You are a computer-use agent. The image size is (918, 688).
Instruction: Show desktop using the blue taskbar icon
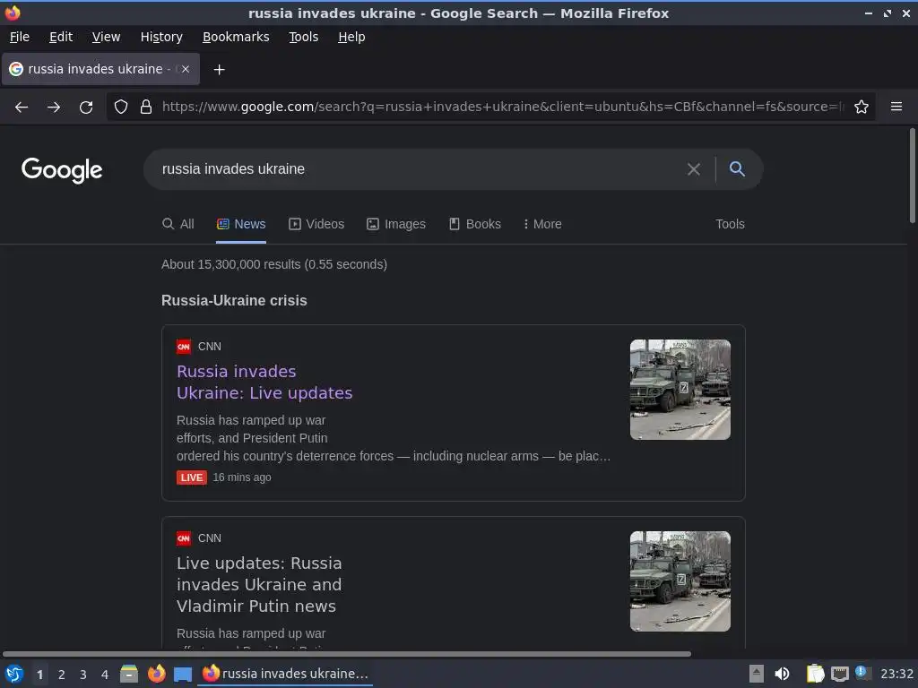[x=183, y=675]
